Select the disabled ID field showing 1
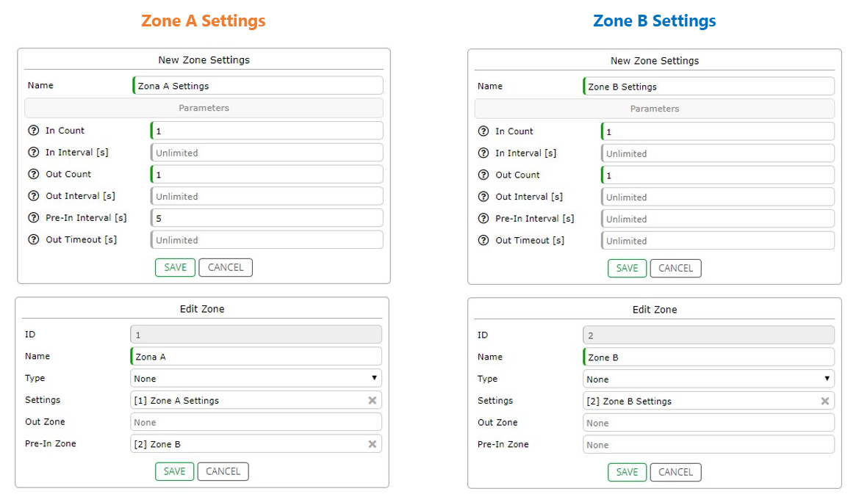Viewport: 859px width, 494px height. click(x=256, y=334)
